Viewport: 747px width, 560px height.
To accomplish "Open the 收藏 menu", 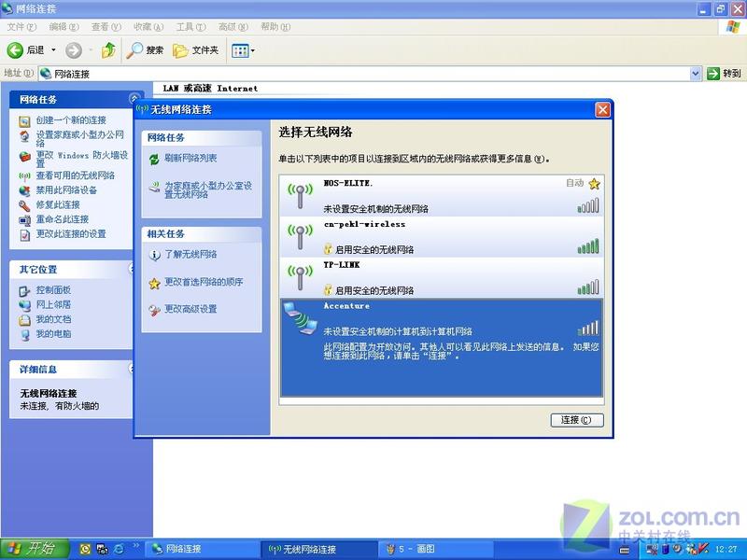I will (148, 27).
